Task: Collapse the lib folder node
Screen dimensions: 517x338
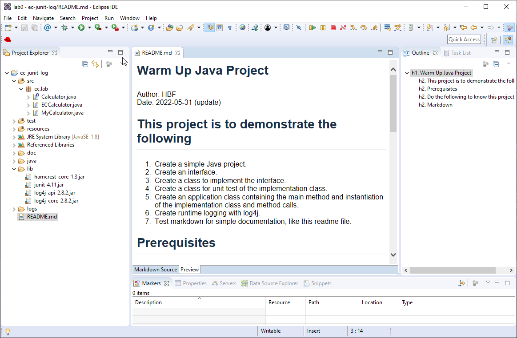Action: [x=14, y=169]
